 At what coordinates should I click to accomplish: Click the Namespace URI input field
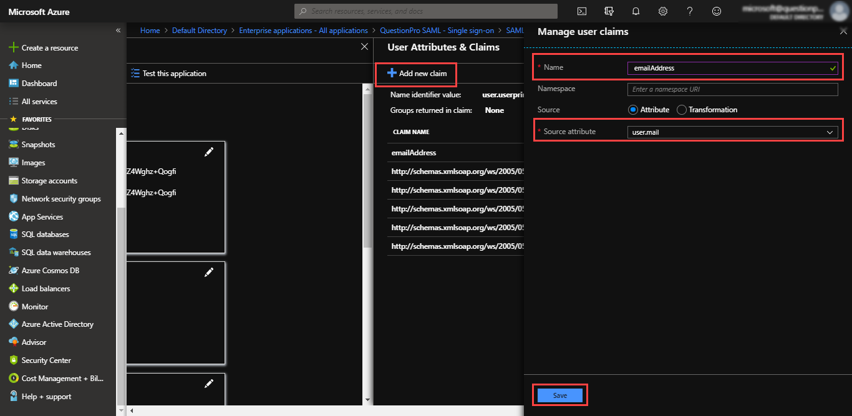click(x=732, y=89)
